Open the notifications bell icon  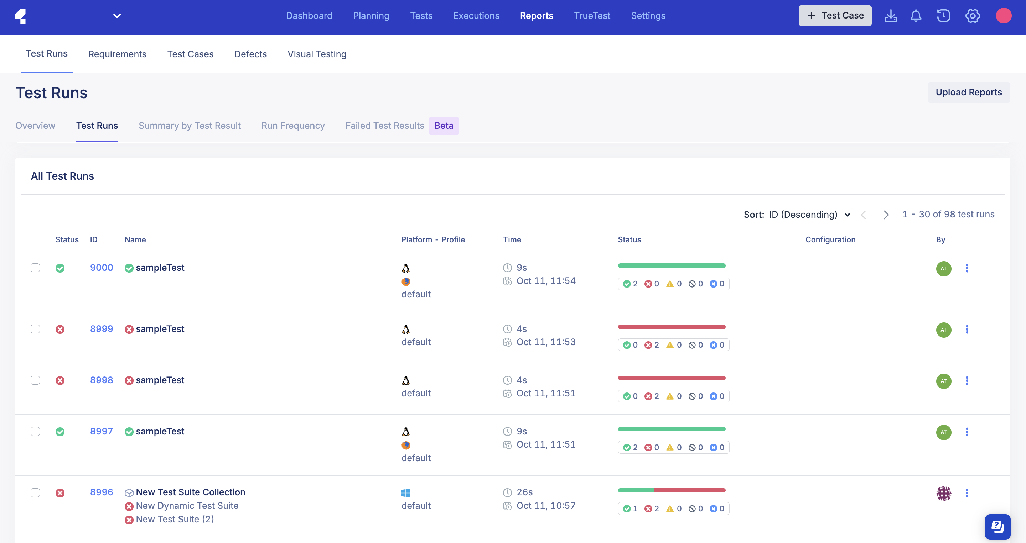[916, 16]
